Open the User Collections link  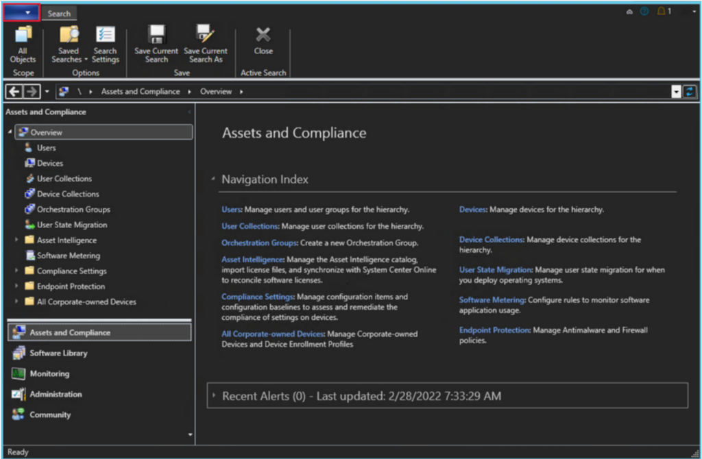coord(250,226)
